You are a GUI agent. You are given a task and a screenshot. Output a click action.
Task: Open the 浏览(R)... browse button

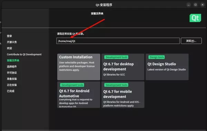[x=191, y=41]
